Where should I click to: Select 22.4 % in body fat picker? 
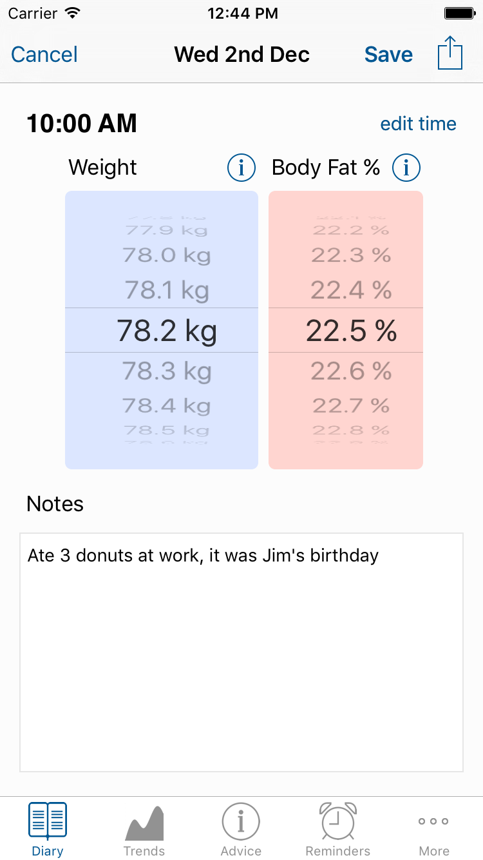coord(351,290)
